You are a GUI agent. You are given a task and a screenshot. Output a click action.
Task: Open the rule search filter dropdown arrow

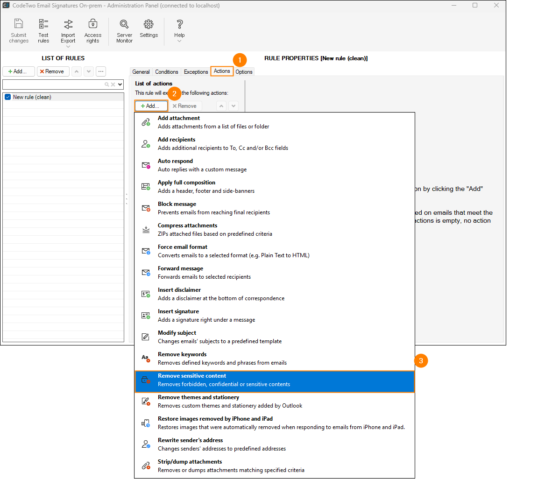(120, 85)
